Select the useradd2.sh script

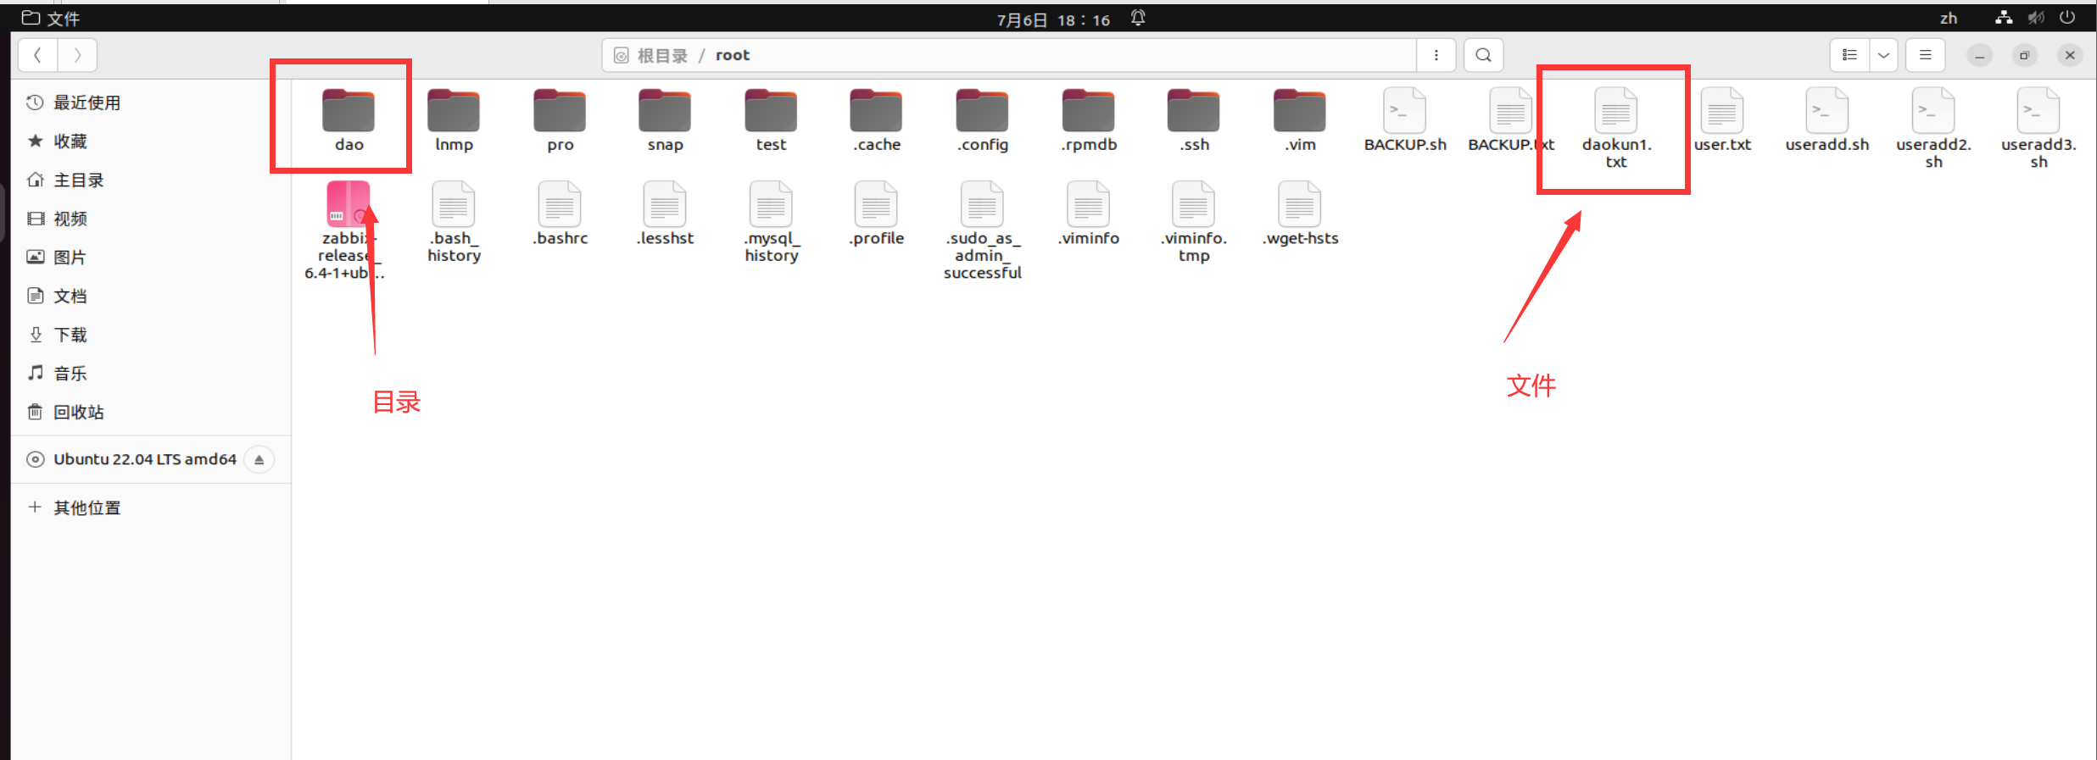click(1932, 129)
